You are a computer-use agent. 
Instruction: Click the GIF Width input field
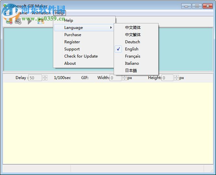coord(115,78)
